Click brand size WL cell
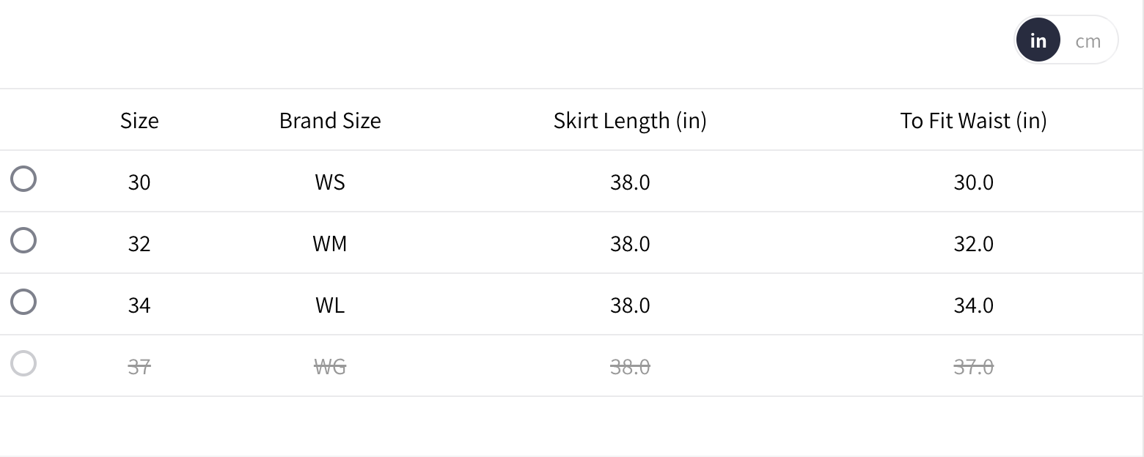The width and height of the screenshot is (1144, 457). (330, 305)
